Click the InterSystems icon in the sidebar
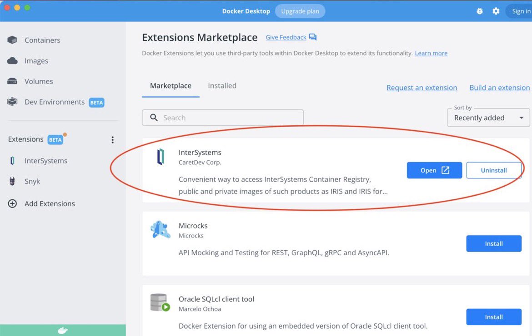 click(12, 161)
